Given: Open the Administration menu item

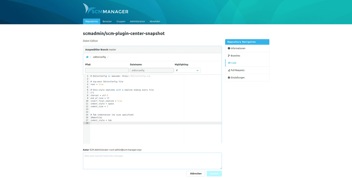Looking at the screenshot, I should (x=137, y=21).
